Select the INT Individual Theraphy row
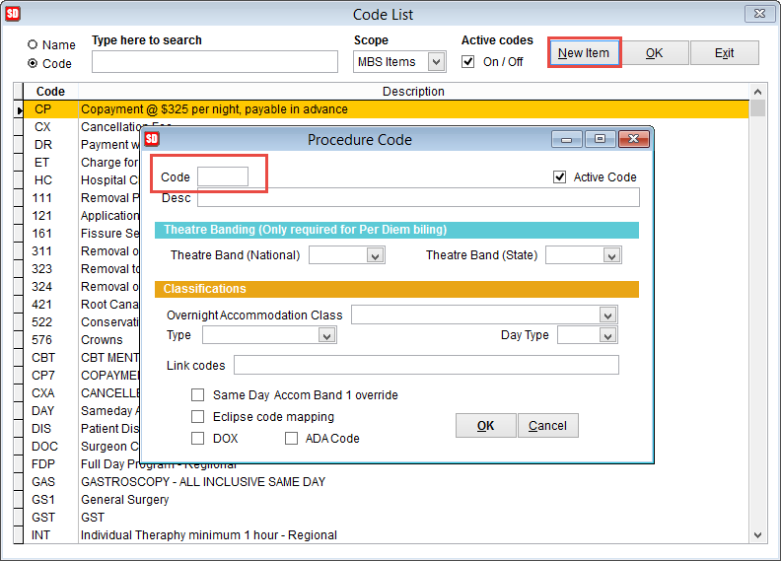This screenshot has height=561, width=781. click(387, 535)
